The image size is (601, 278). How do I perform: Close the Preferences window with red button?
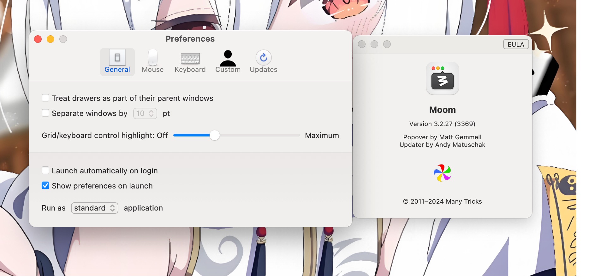click(38, 39)
